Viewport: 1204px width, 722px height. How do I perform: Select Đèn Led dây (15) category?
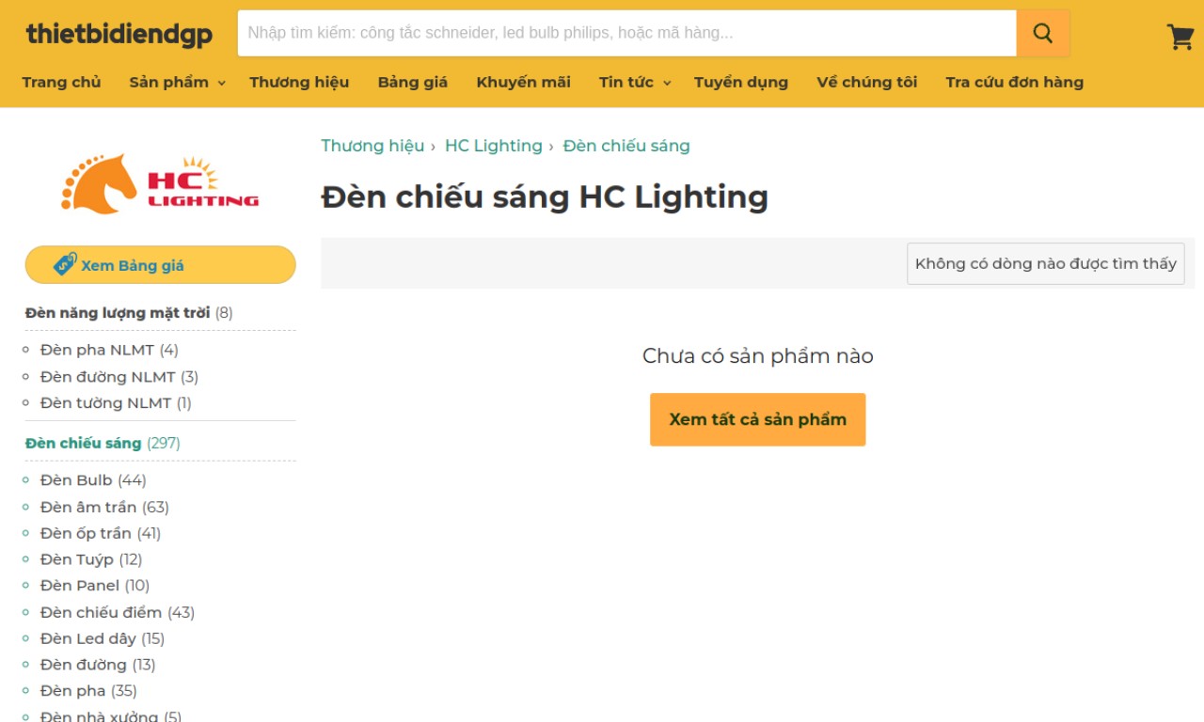click(x=103, y=638)
